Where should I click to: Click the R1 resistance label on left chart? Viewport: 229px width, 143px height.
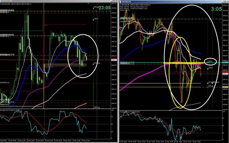pyautogui.click(x=45, y=25)
